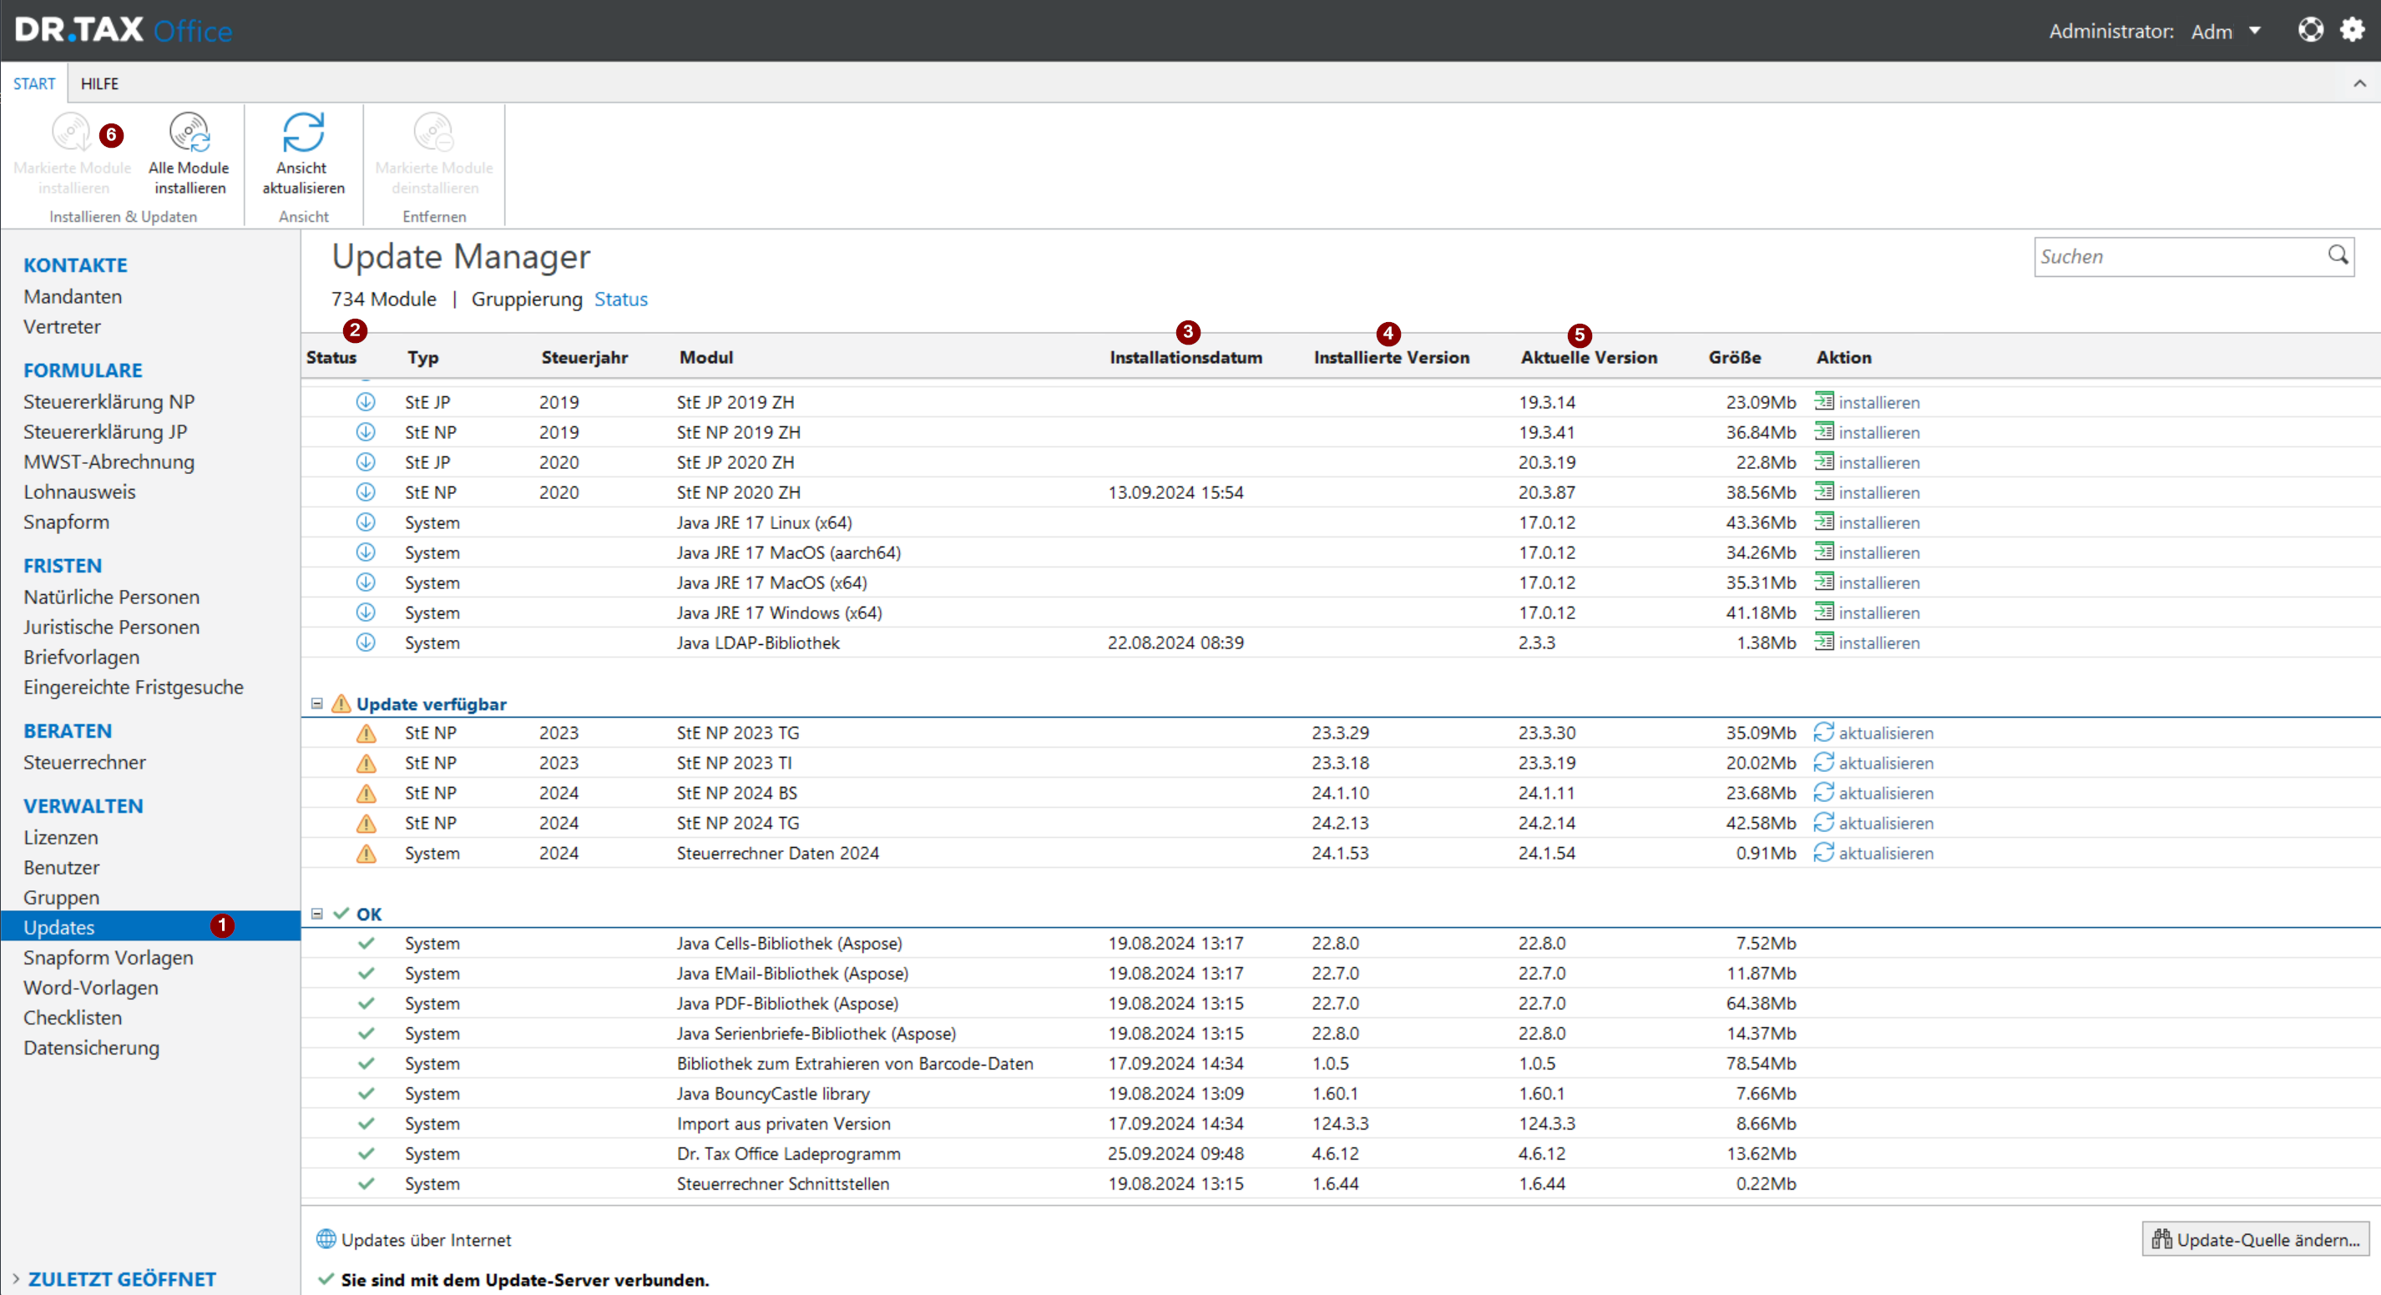Collapse the ribbon with the chevron

coord(2358,83)
